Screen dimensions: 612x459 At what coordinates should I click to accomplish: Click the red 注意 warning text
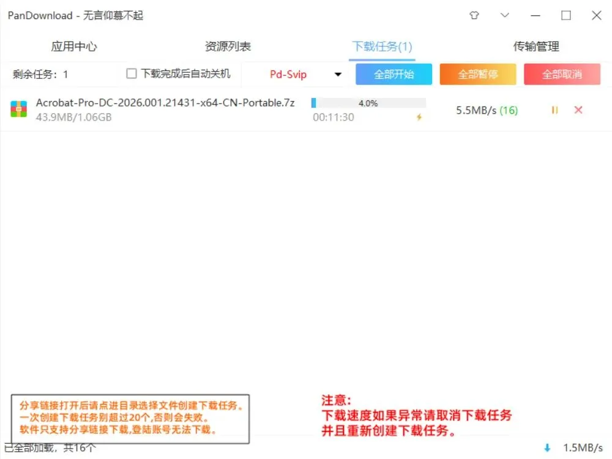(x=416, y=416)
